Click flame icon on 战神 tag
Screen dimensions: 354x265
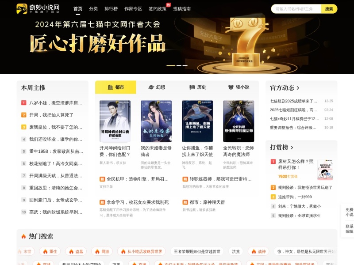point(254,251)
